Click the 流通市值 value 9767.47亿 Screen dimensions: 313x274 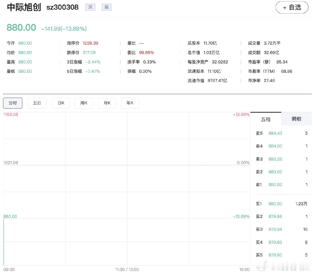(217, 81)
